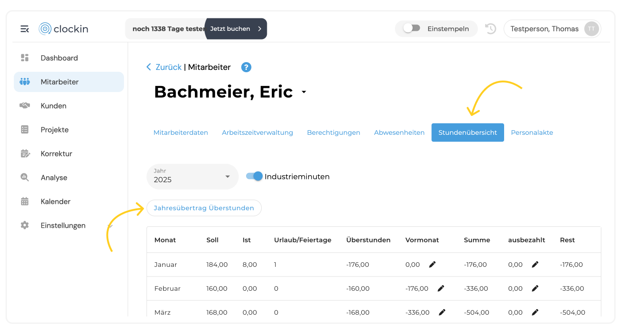This screenshot has height=334, width=623.
Task: Edit Februar ausbezahlt value with the pencil icon
Action: (535, 288)
